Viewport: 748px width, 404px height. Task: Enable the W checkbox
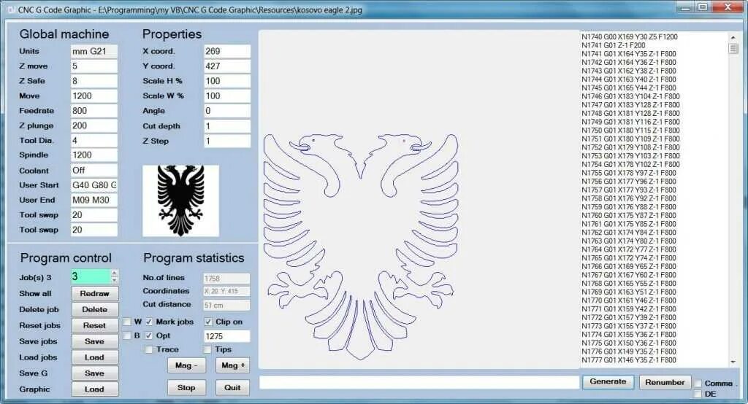[127, 322]
